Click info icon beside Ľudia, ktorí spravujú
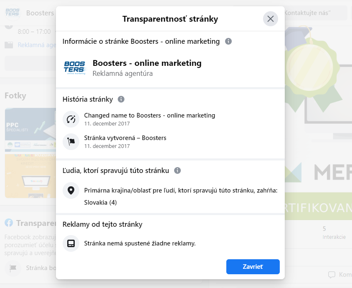The width and height of the screenshot is (352, 288). point(177,170)
